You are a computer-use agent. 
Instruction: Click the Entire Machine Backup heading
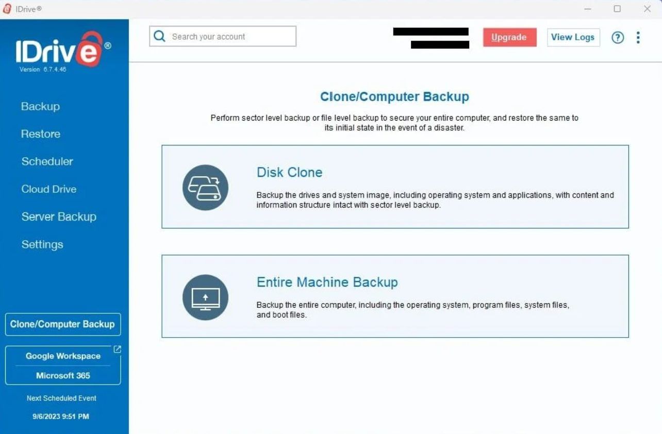(x=327, y=282)
